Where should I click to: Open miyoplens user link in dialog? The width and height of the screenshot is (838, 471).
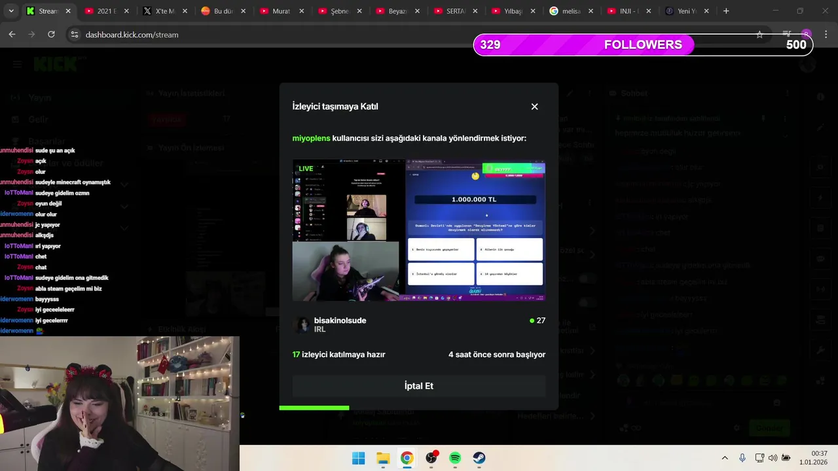pos(311,138)
